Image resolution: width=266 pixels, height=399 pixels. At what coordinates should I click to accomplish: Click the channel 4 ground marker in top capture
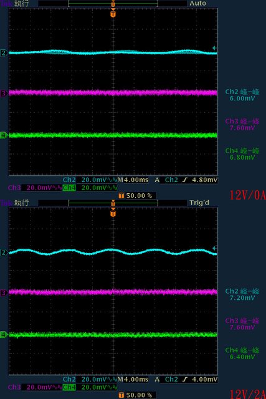pyautogui.click(x=3, y=135)
